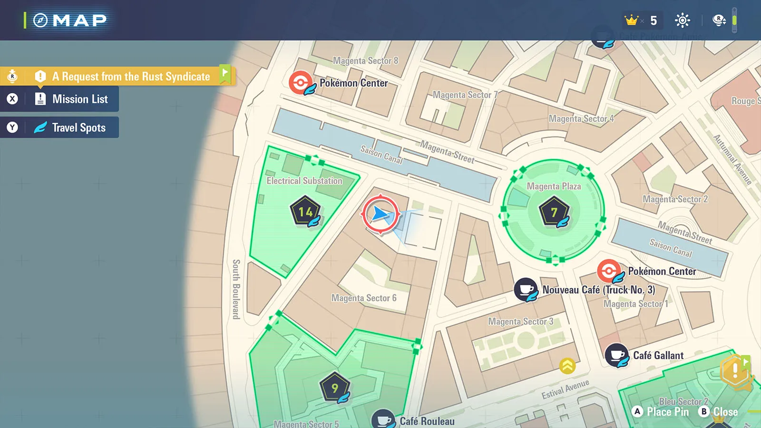This screenshot has height=428, width=761.
Task: Click the orange mission alert hexagon marker
Action: [735, 370]
